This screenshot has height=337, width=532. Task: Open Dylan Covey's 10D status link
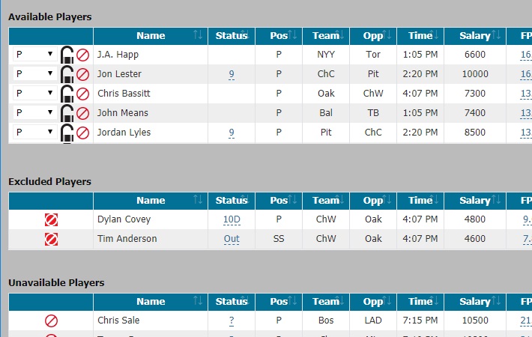(x=232, y=219)
